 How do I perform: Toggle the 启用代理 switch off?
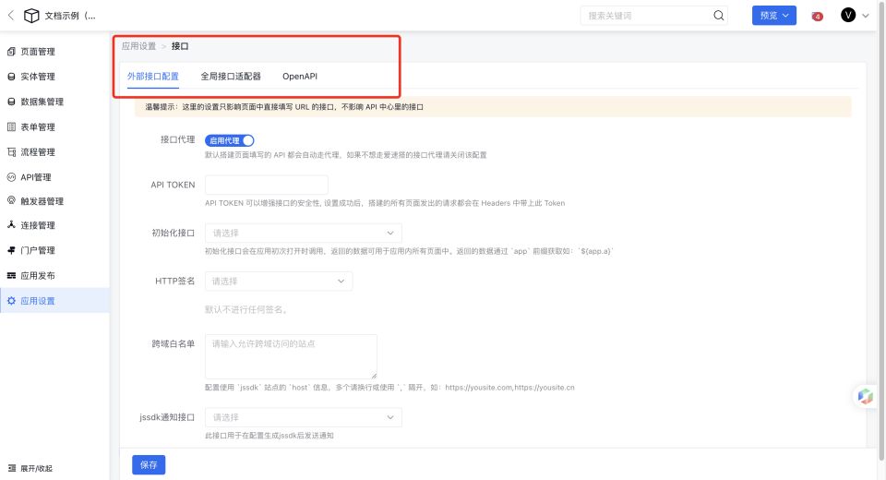[x=229, y=140]
